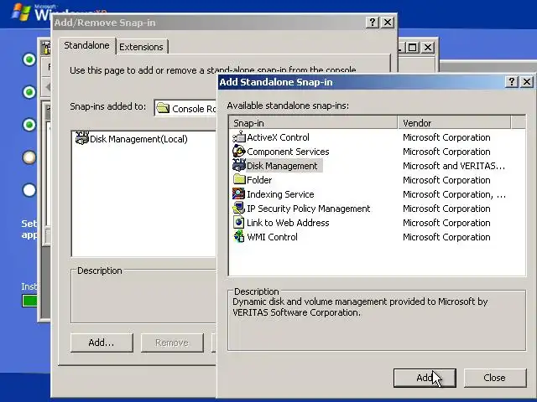
Task: Open the Standalone tab
Action: tap(86, 45)
